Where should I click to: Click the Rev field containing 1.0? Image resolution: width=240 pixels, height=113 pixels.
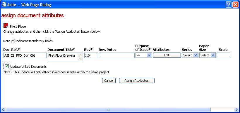click(91, 55)
